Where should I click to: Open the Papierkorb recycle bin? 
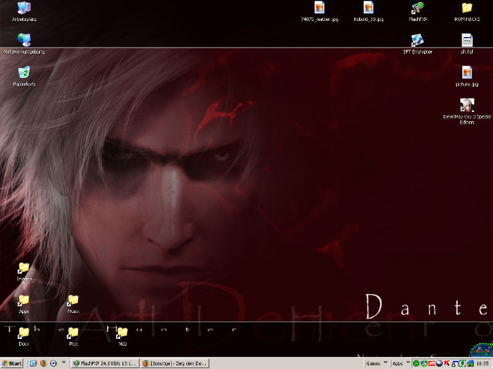pos(24,76)
